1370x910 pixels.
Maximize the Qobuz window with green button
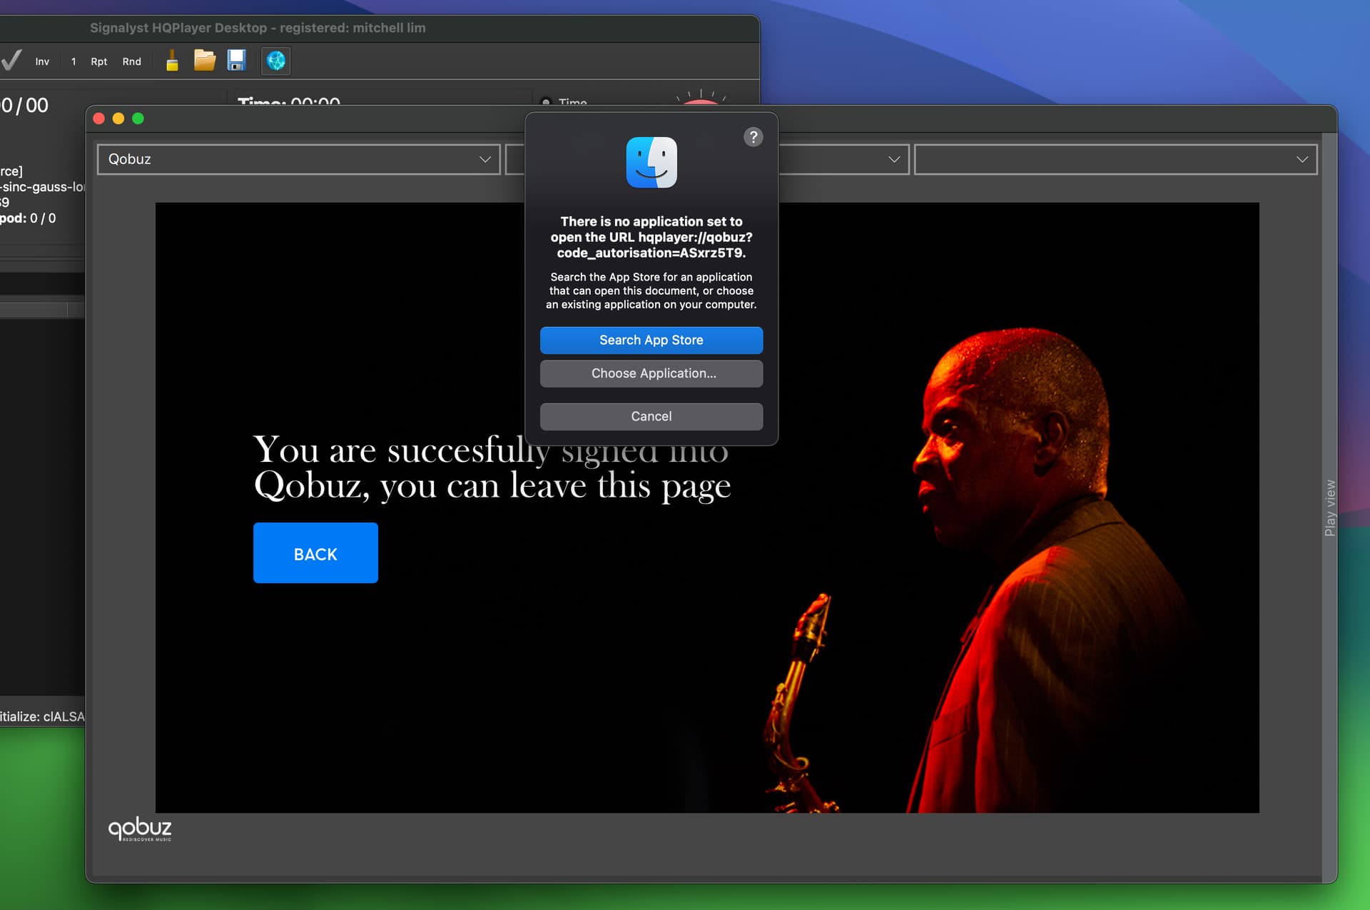tap(138, 118)
